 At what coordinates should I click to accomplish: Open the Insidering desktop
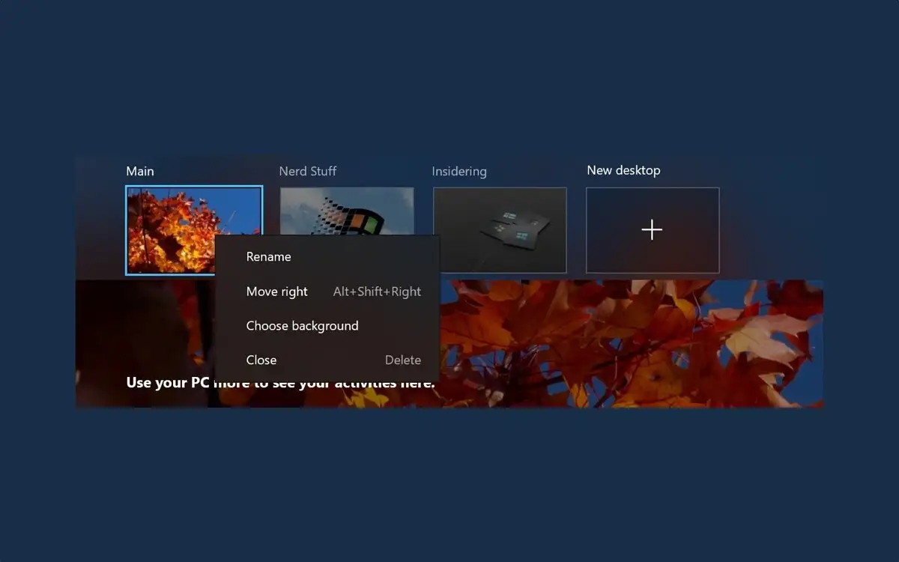pos(500,230)
